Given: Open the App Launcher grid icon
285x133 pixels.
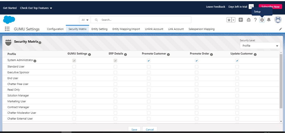Looking at the screenshot, I should 7,29.
